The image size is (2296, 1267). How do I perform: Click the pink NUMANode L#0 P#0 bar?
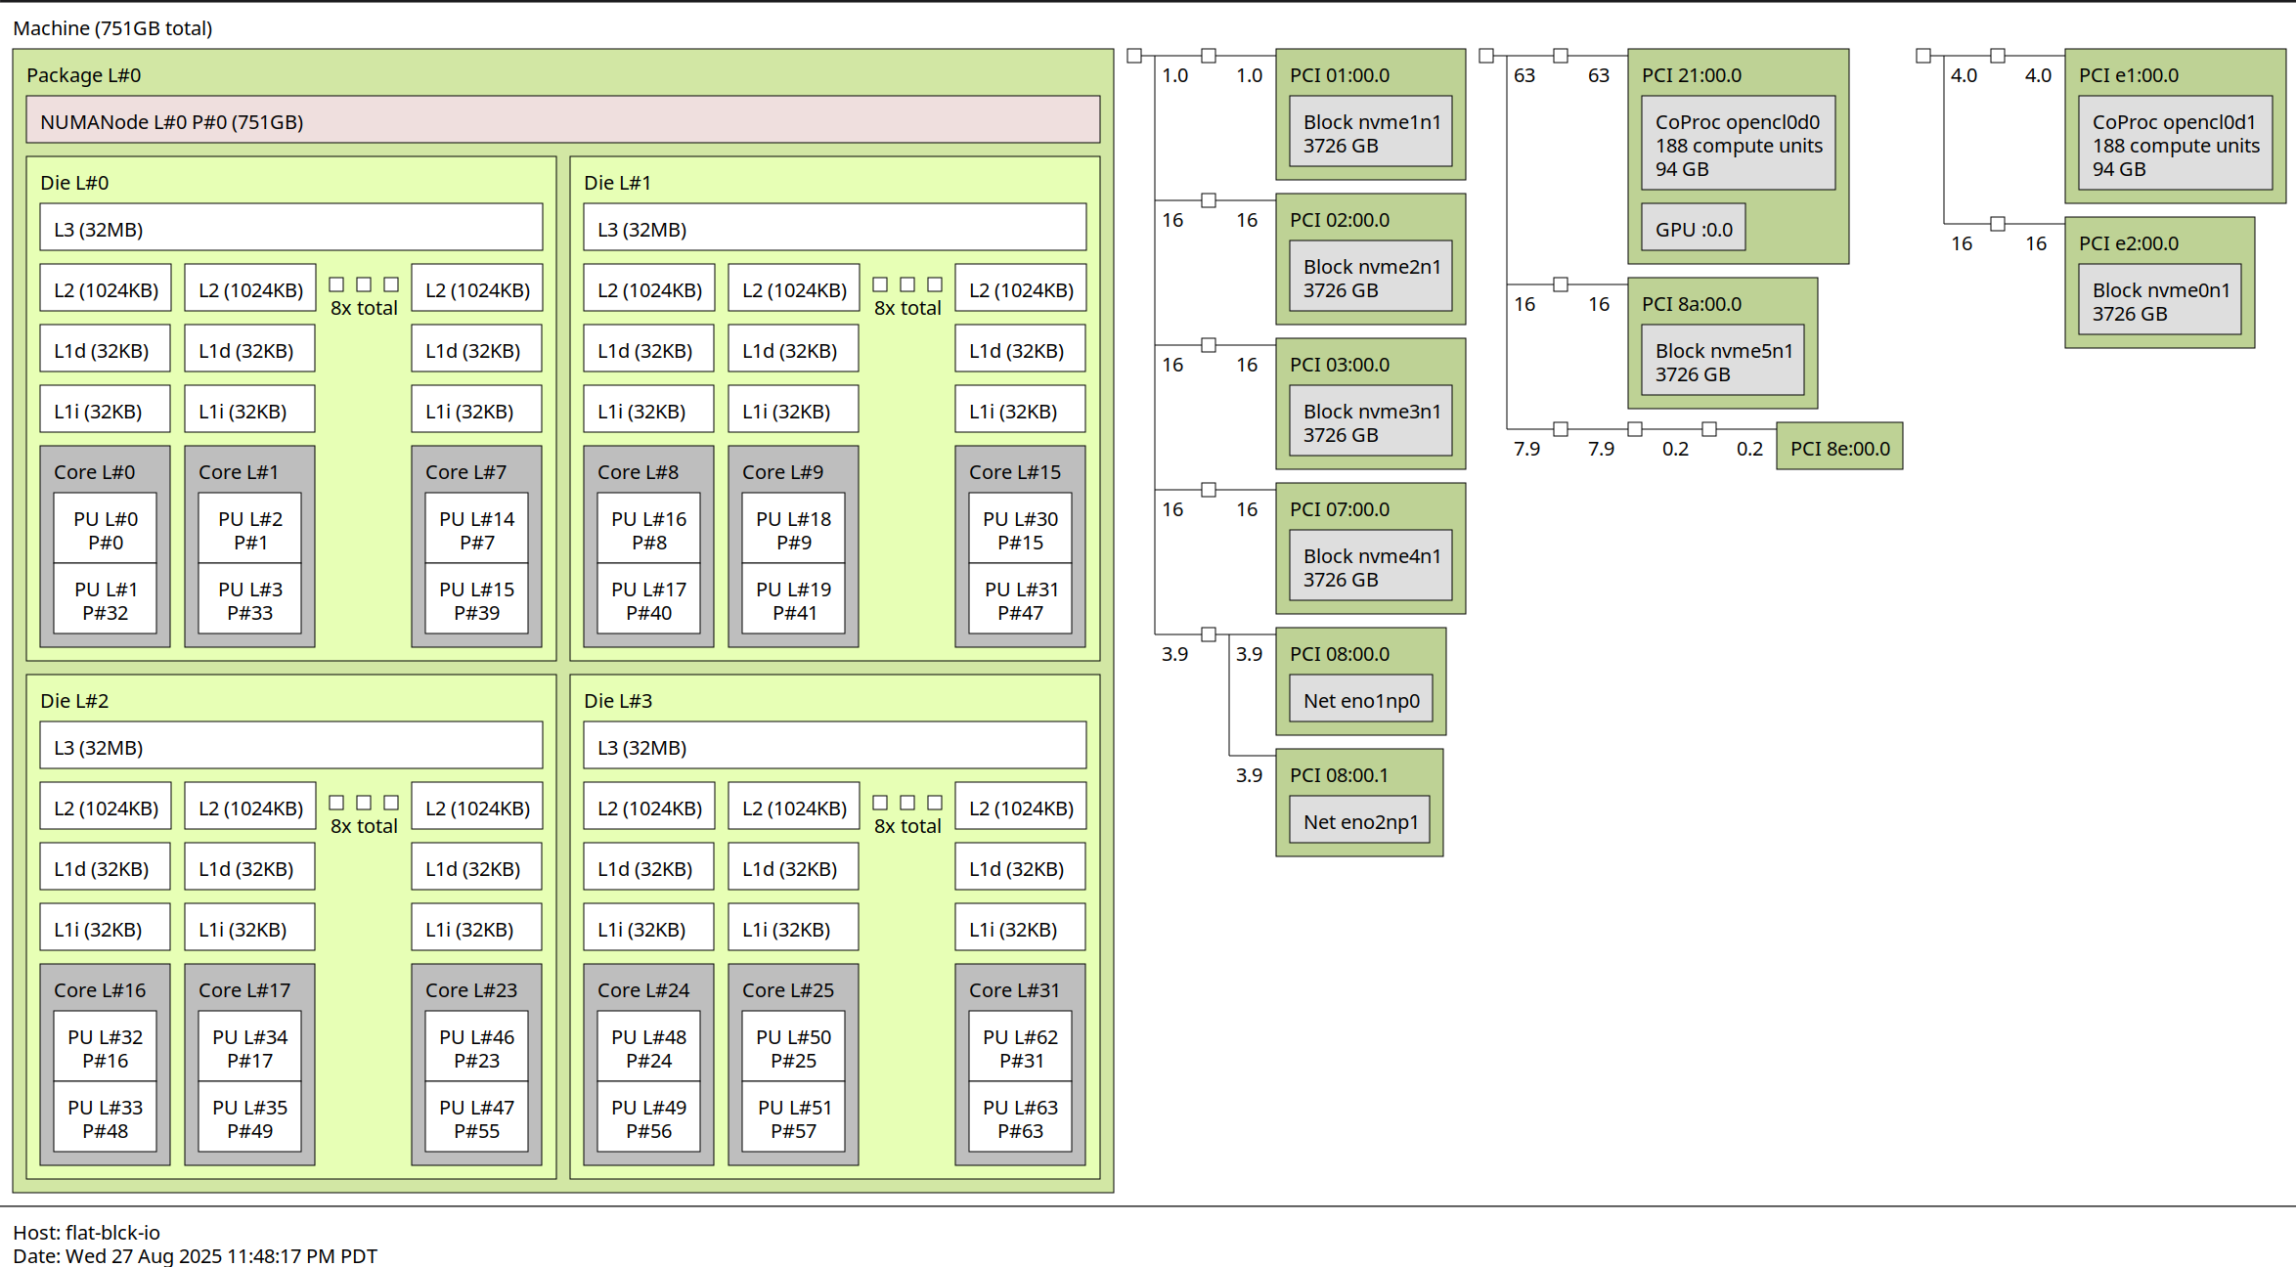(x=562, y=120)
